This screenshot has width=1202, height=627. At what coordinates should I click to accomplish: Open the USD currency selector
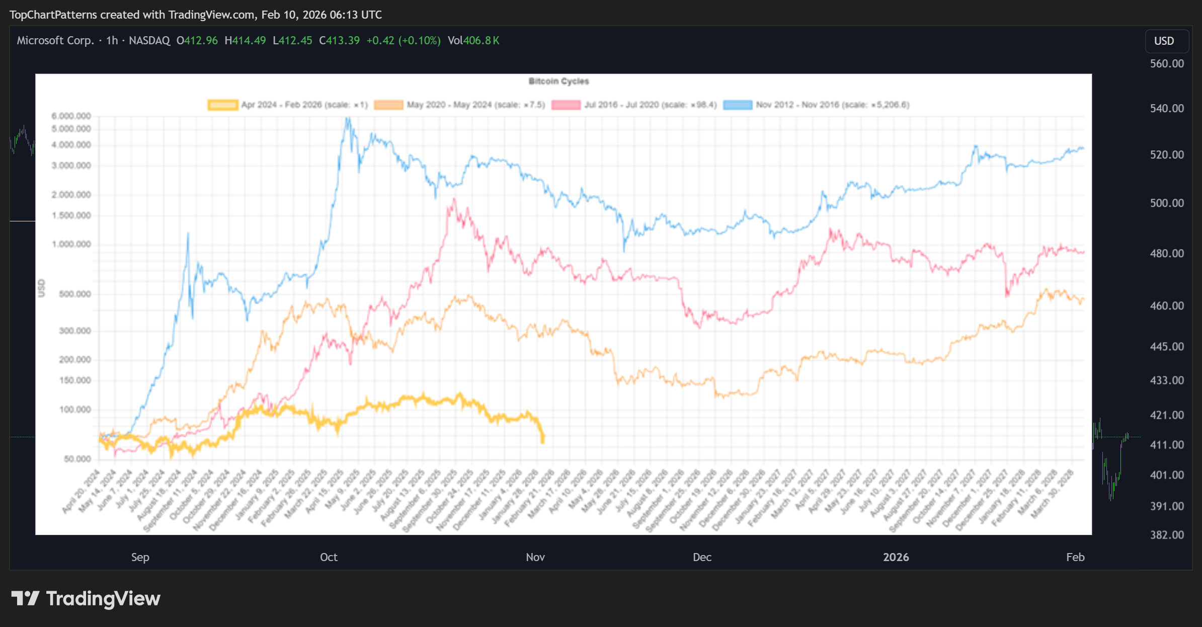[1167, 41]
